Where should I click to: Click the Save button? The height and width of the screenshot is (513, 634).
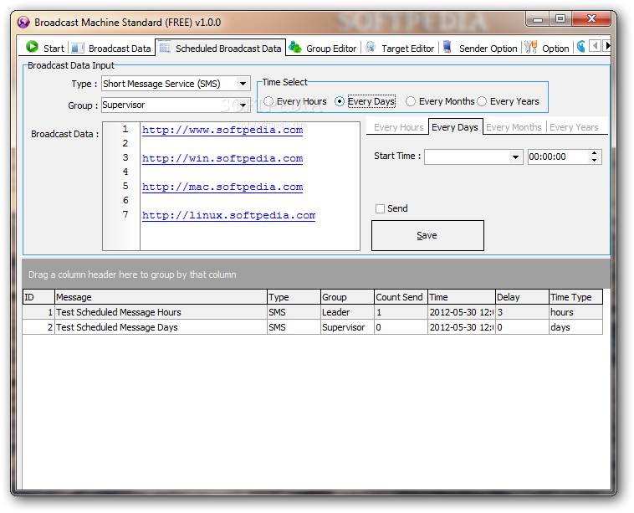427,235
